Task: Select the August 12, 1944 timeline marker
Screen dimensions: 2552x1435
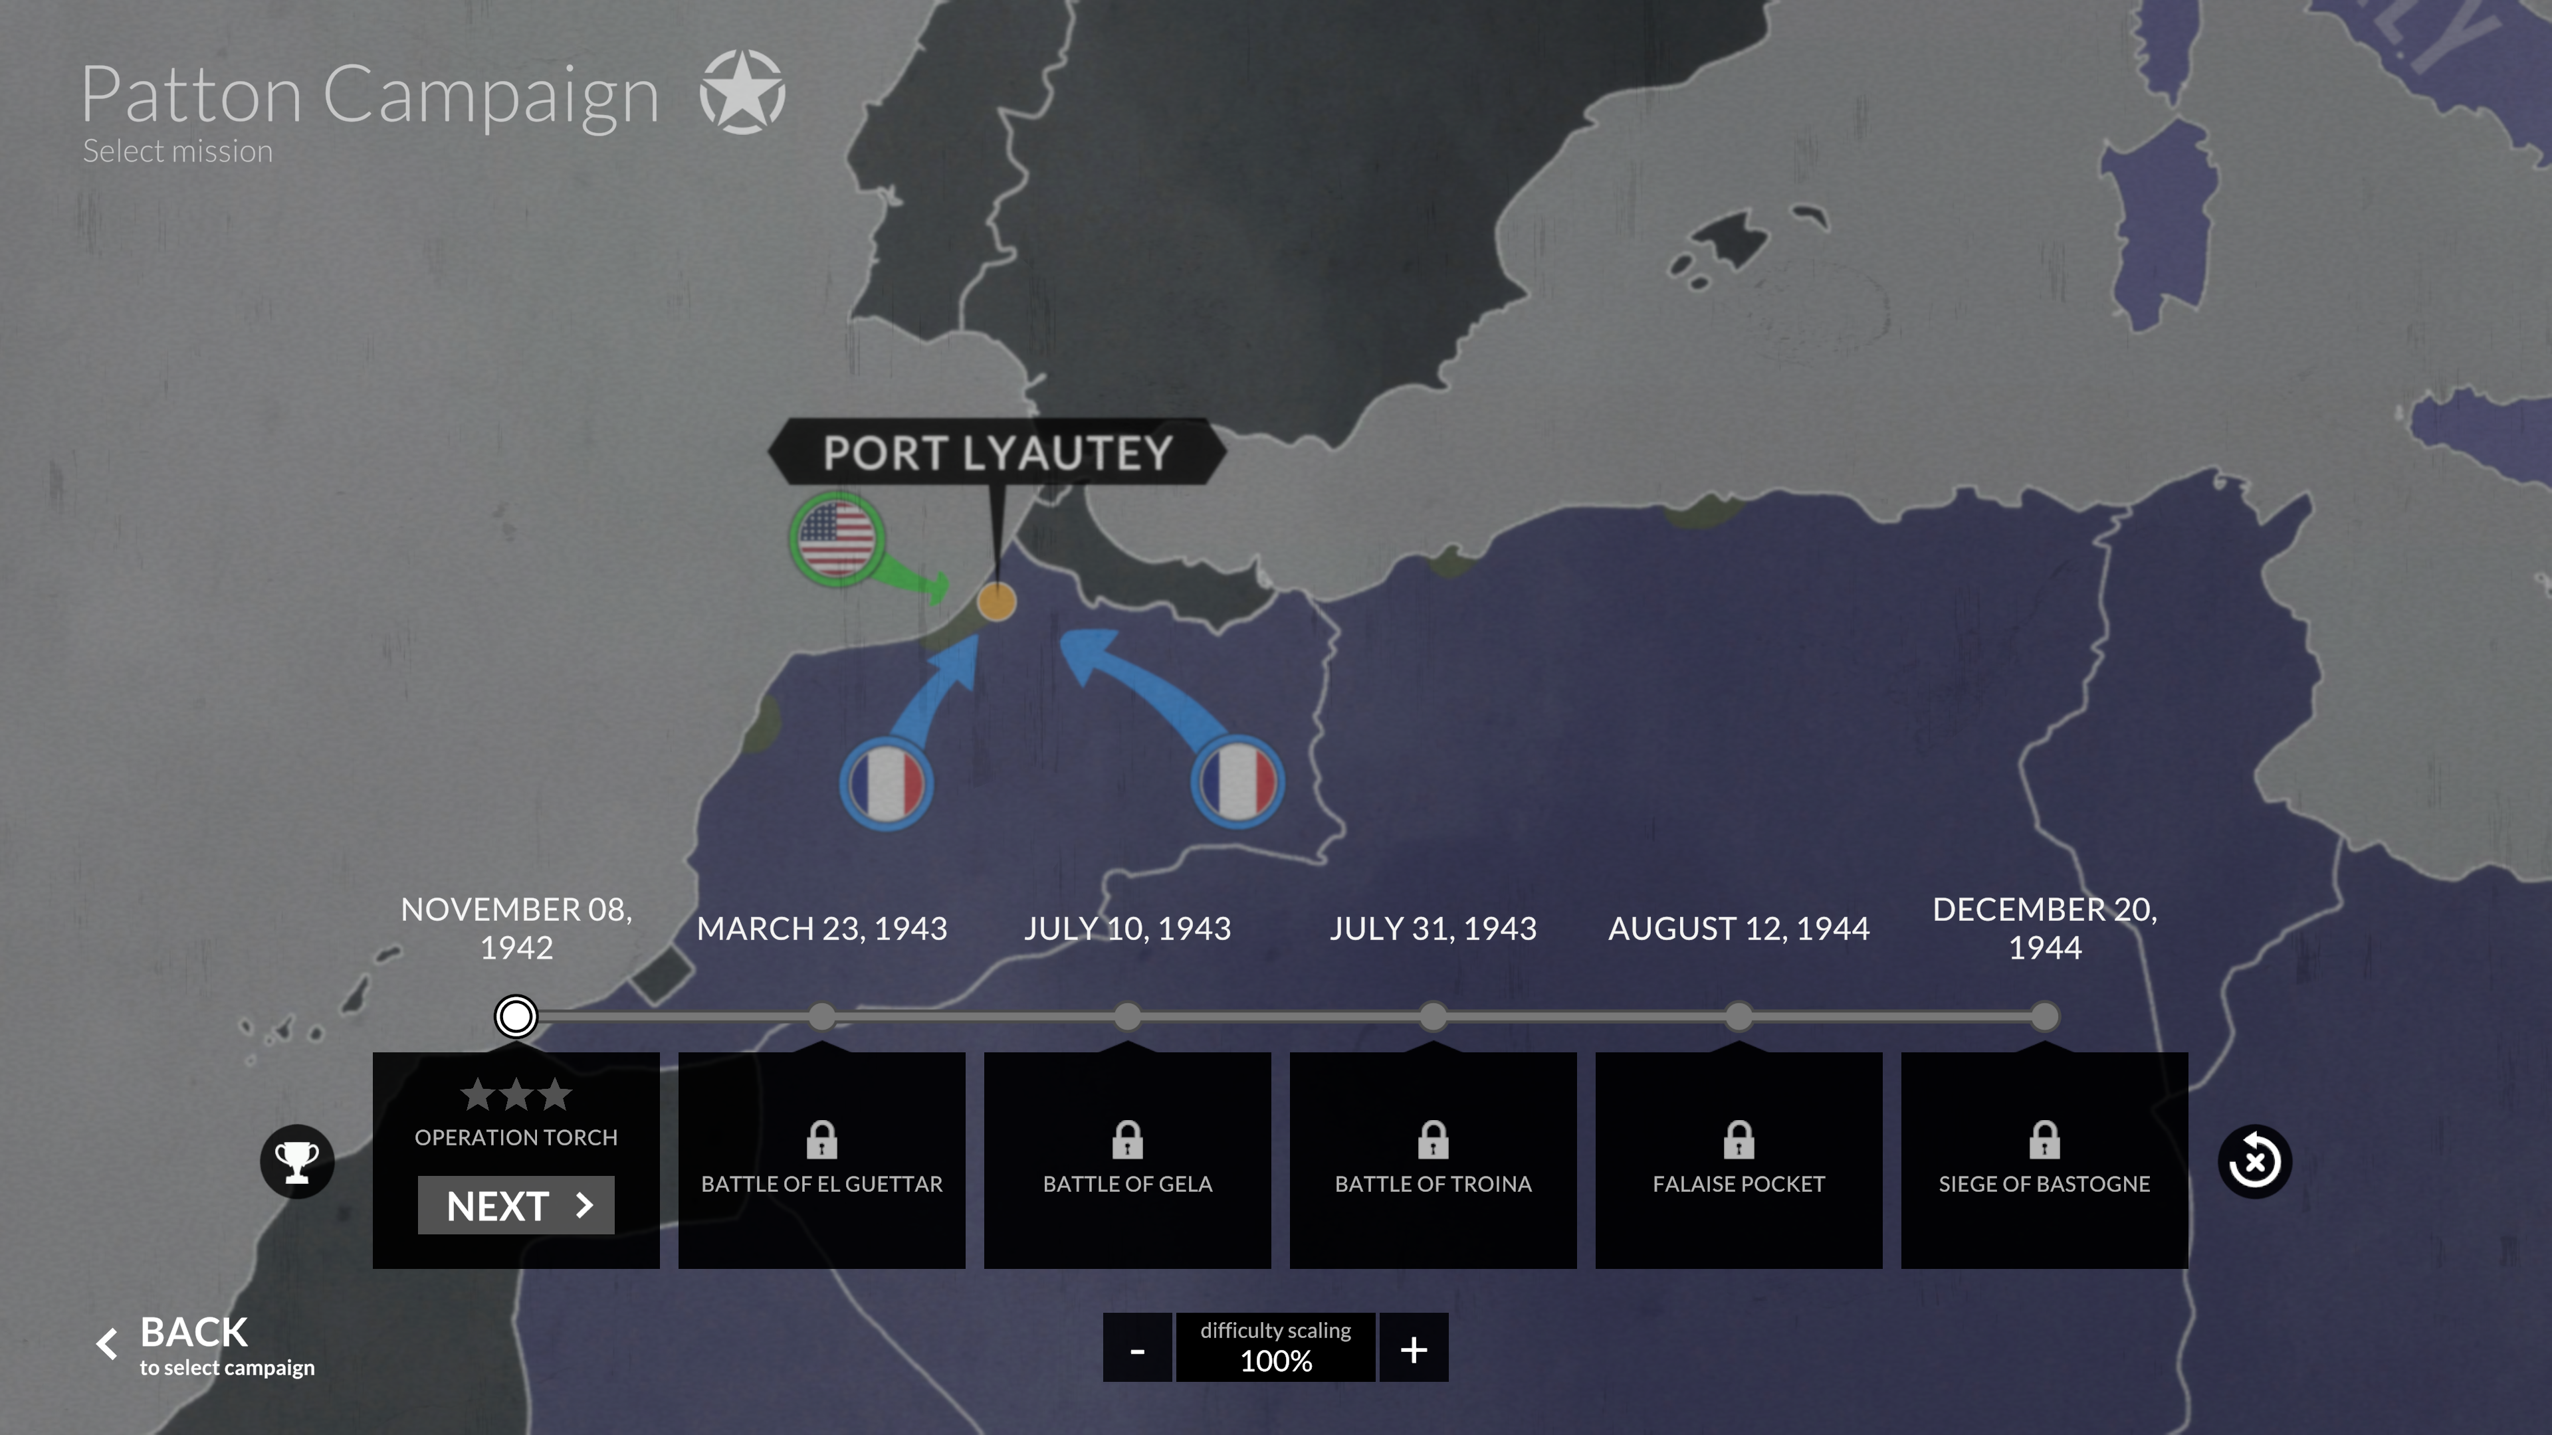Action: point(1739,1016)
